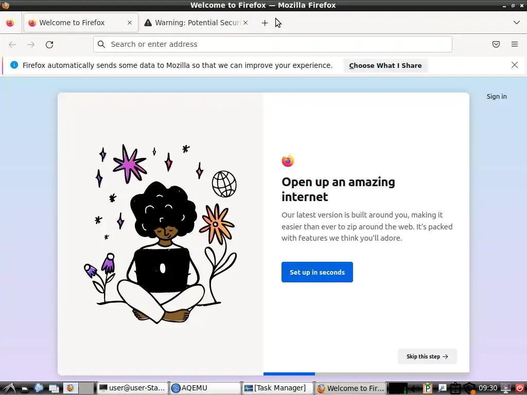Click the magnifier tray icon
527x395 pixels.
click(x=442, y=388)
